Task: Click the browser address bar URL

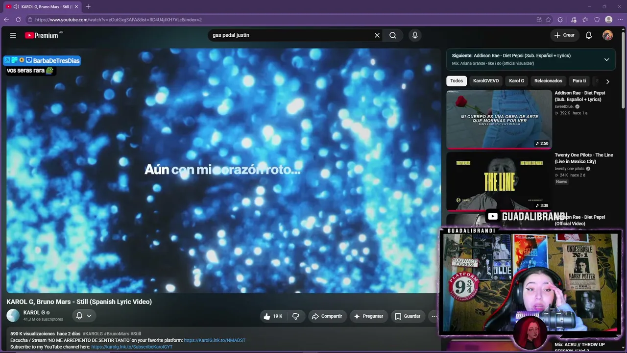Action: coord(119,20)
